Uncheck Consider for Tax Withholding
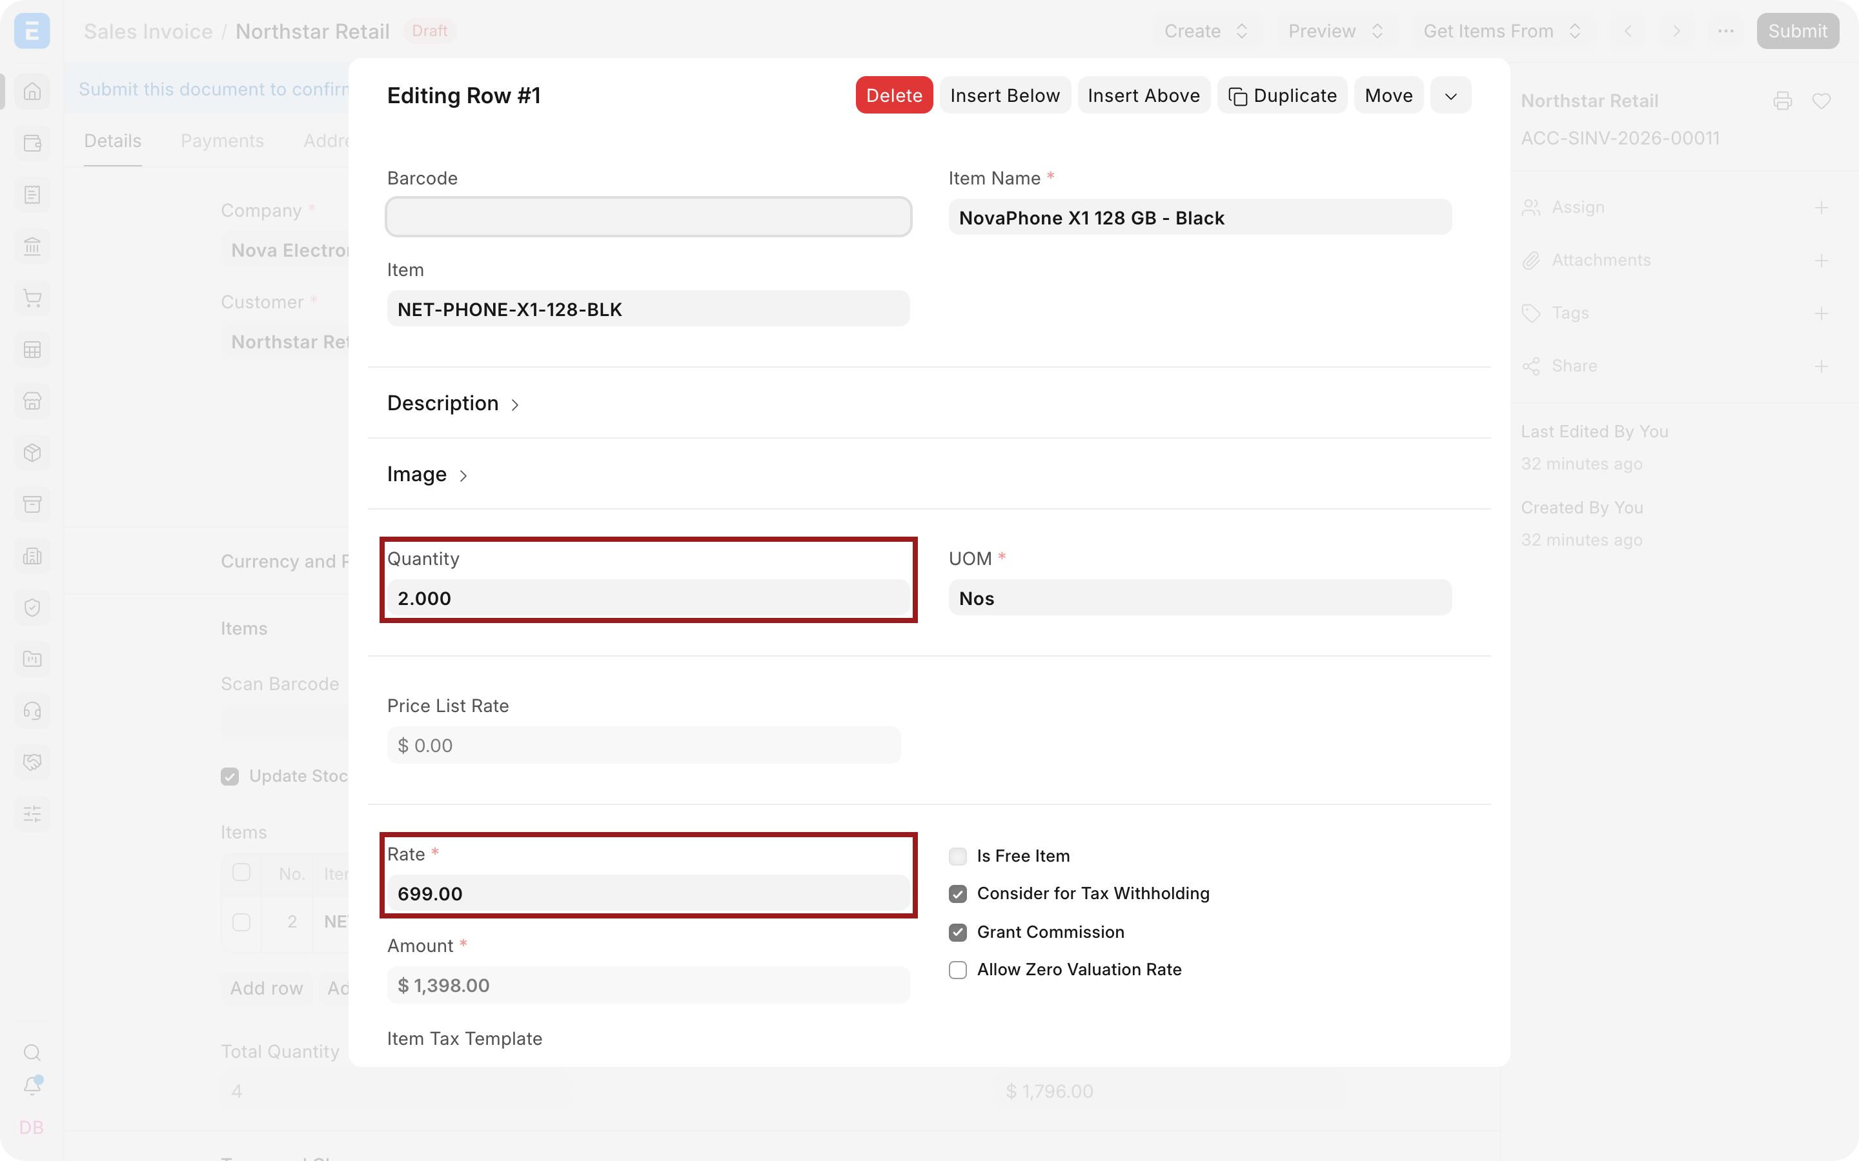This screenshot has width=1859, height=1161. tap(958, 894)
